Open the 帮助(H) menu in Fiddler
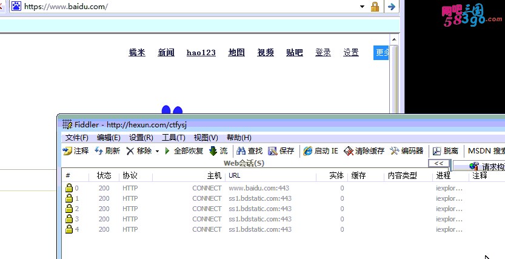 pos(239,138)
